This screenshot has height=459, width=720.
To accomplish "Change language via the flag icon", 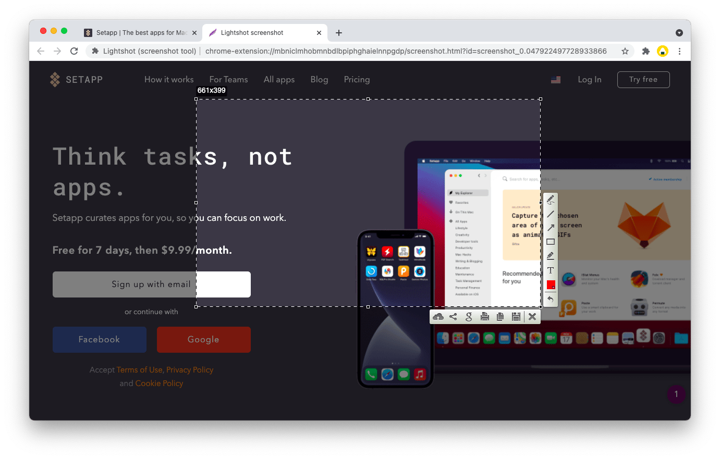I will 556,80.
